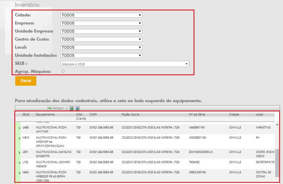Select serial number 79G4KB3
This screenshot has height=184, width=283.
pyautogui.click(x=194, y=162)
